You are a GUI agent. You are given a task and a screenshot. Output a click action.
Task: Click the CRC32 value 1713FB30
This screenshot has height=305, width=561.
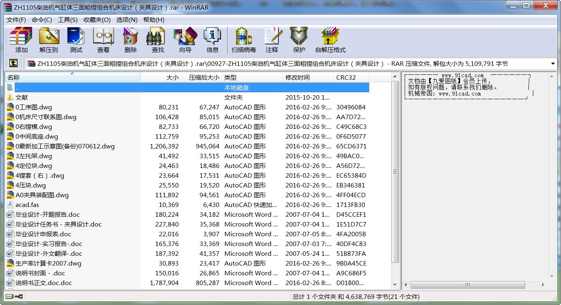[351, 205]
